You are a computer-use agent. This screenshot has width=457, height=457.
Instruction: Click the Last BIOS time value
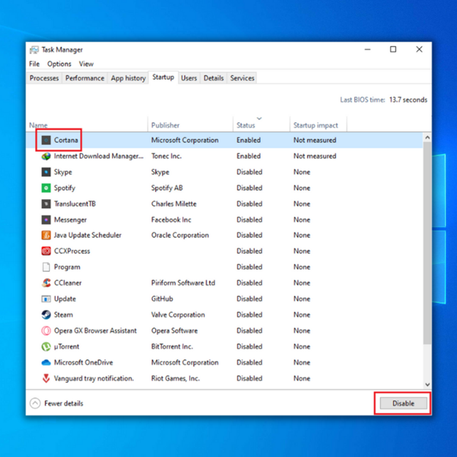tap(408, 100)
